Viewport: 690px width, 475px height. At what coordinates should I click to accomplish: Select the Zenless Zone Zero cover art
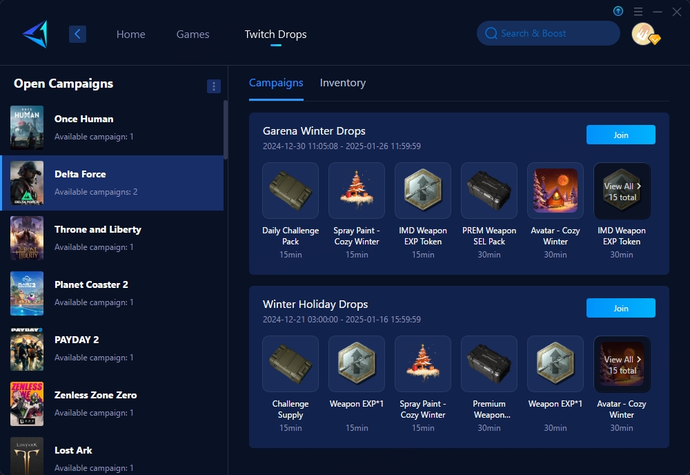(27, 404)
